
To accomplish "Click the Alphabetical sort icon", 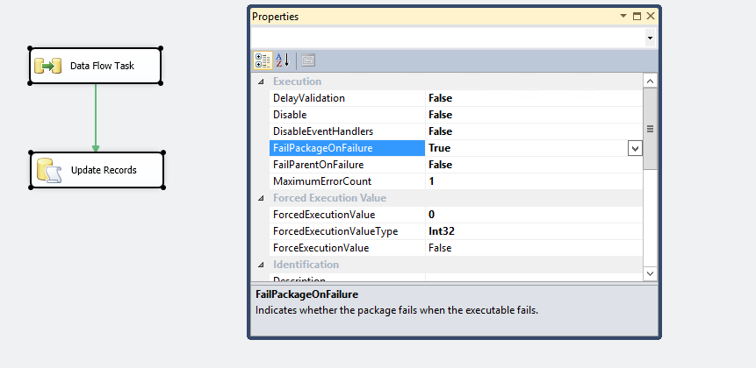I will click(283, 60).
